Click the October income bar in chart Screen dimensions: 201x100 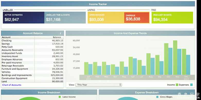coord(166,59)
